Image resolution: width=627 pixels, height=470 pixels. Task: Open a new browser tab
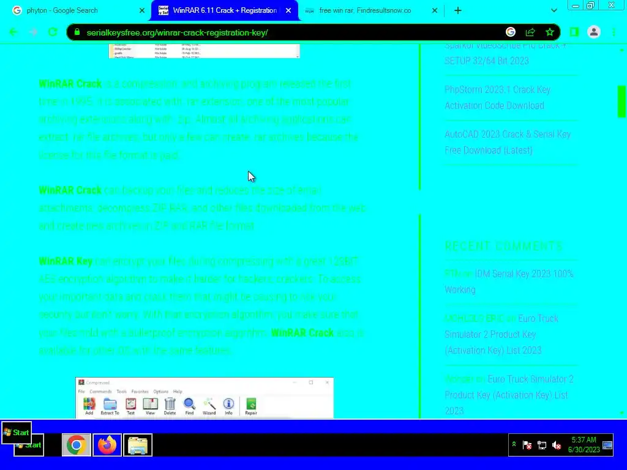coord(458,11)
